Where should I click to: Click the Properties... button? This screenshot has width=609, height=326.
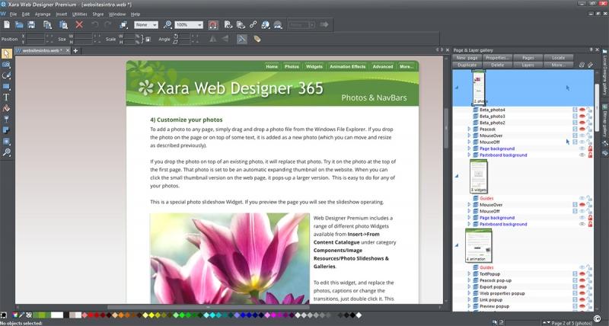pos(497,57)
